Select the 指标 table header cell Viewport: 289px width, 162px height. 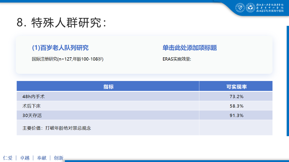click(108, 87)
